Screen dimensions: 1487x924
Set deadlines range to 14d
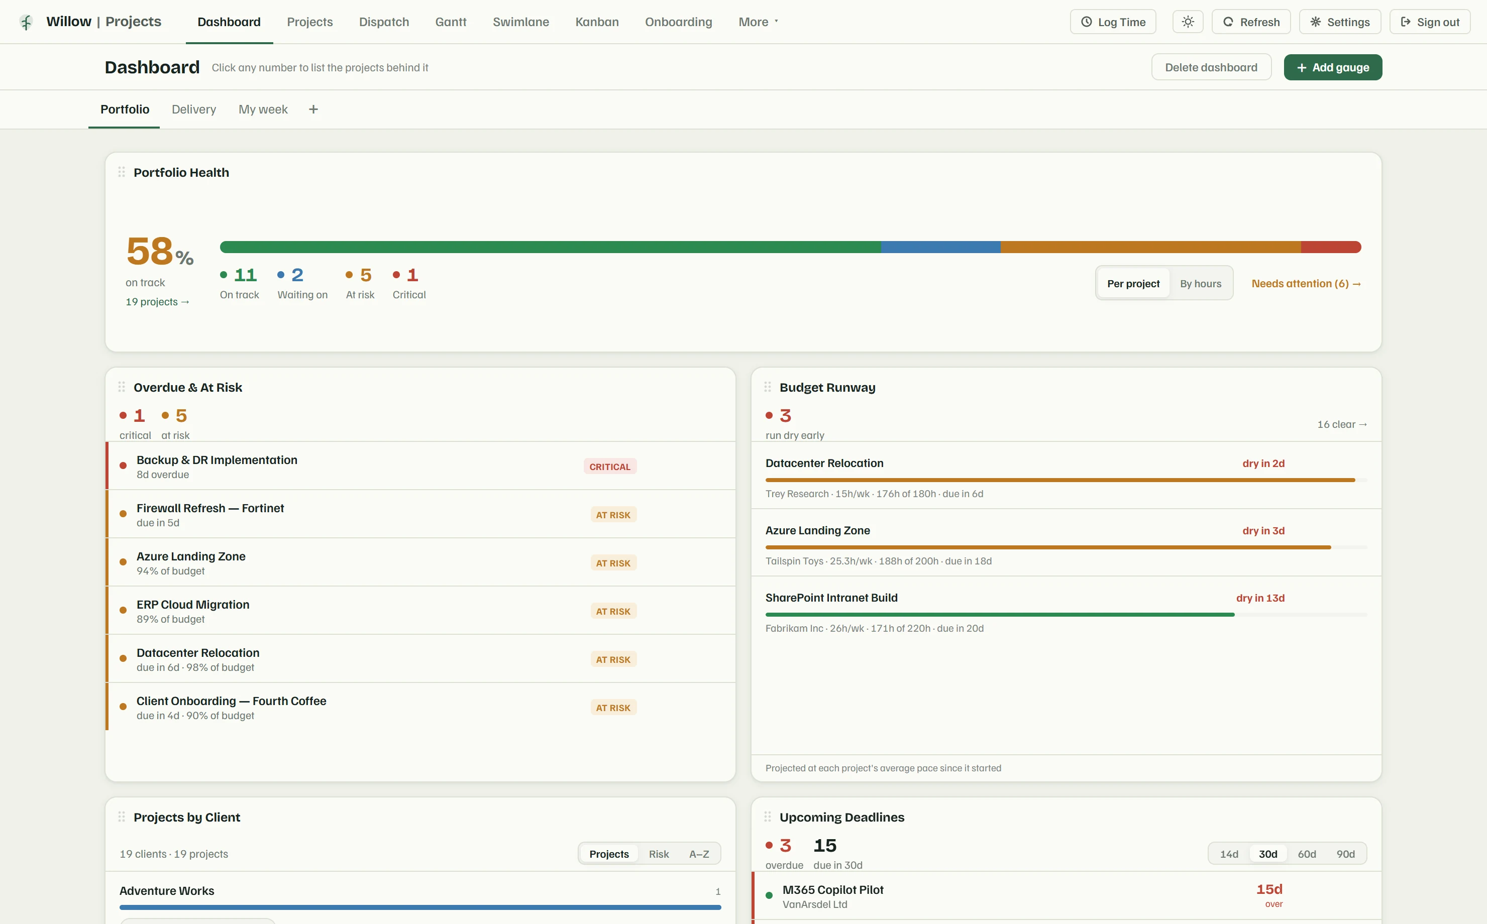click(1229, 854)
